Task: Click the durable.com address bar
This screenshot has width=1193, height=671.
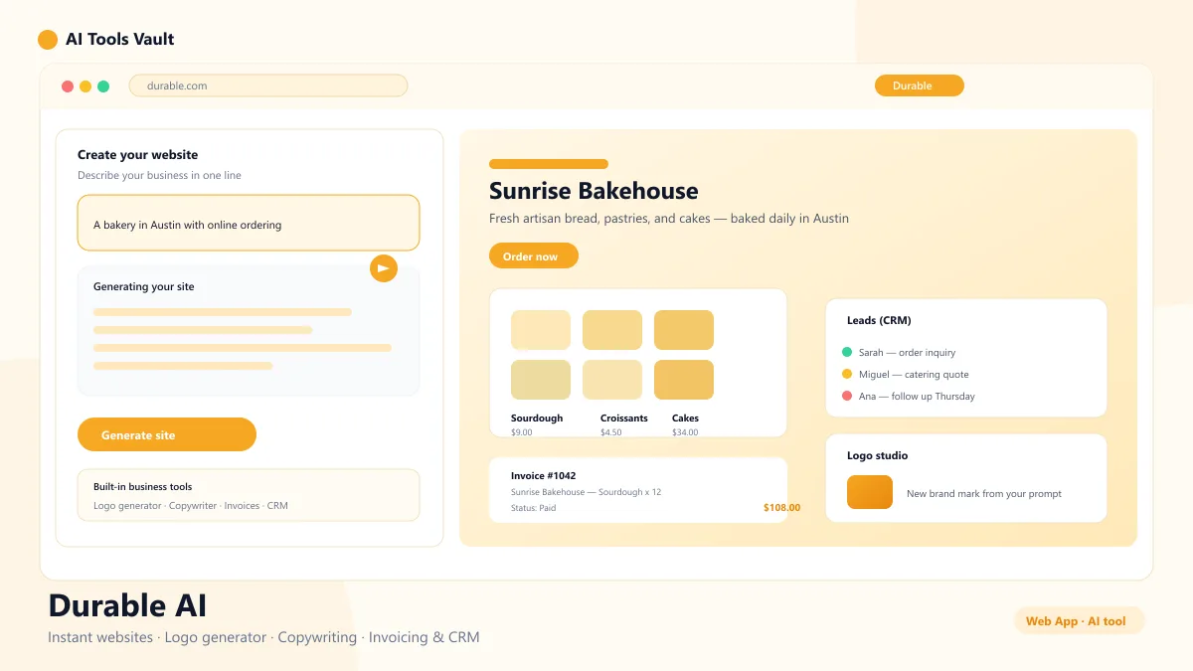Action: point(268,85)
